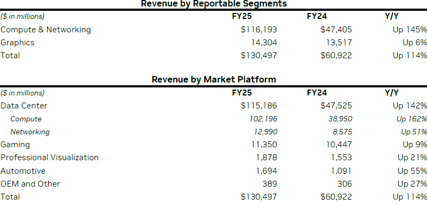427x205 pixels.
Task: Click the Gaming Y/Y Up 9% cell
Action: point(415,145)
